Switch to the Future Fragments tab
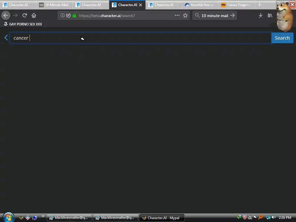This screenshot has width=296, height=222. (x=236, y=5)
